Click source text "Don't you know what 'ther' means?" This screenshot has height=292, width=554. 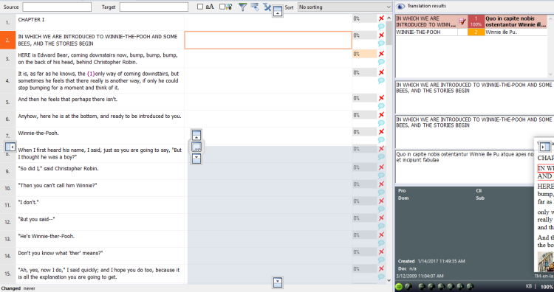[x=61, y=253]
